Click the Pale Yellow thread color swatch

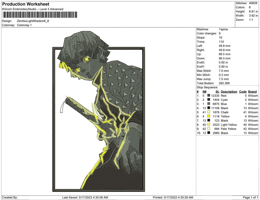[209, 129]
